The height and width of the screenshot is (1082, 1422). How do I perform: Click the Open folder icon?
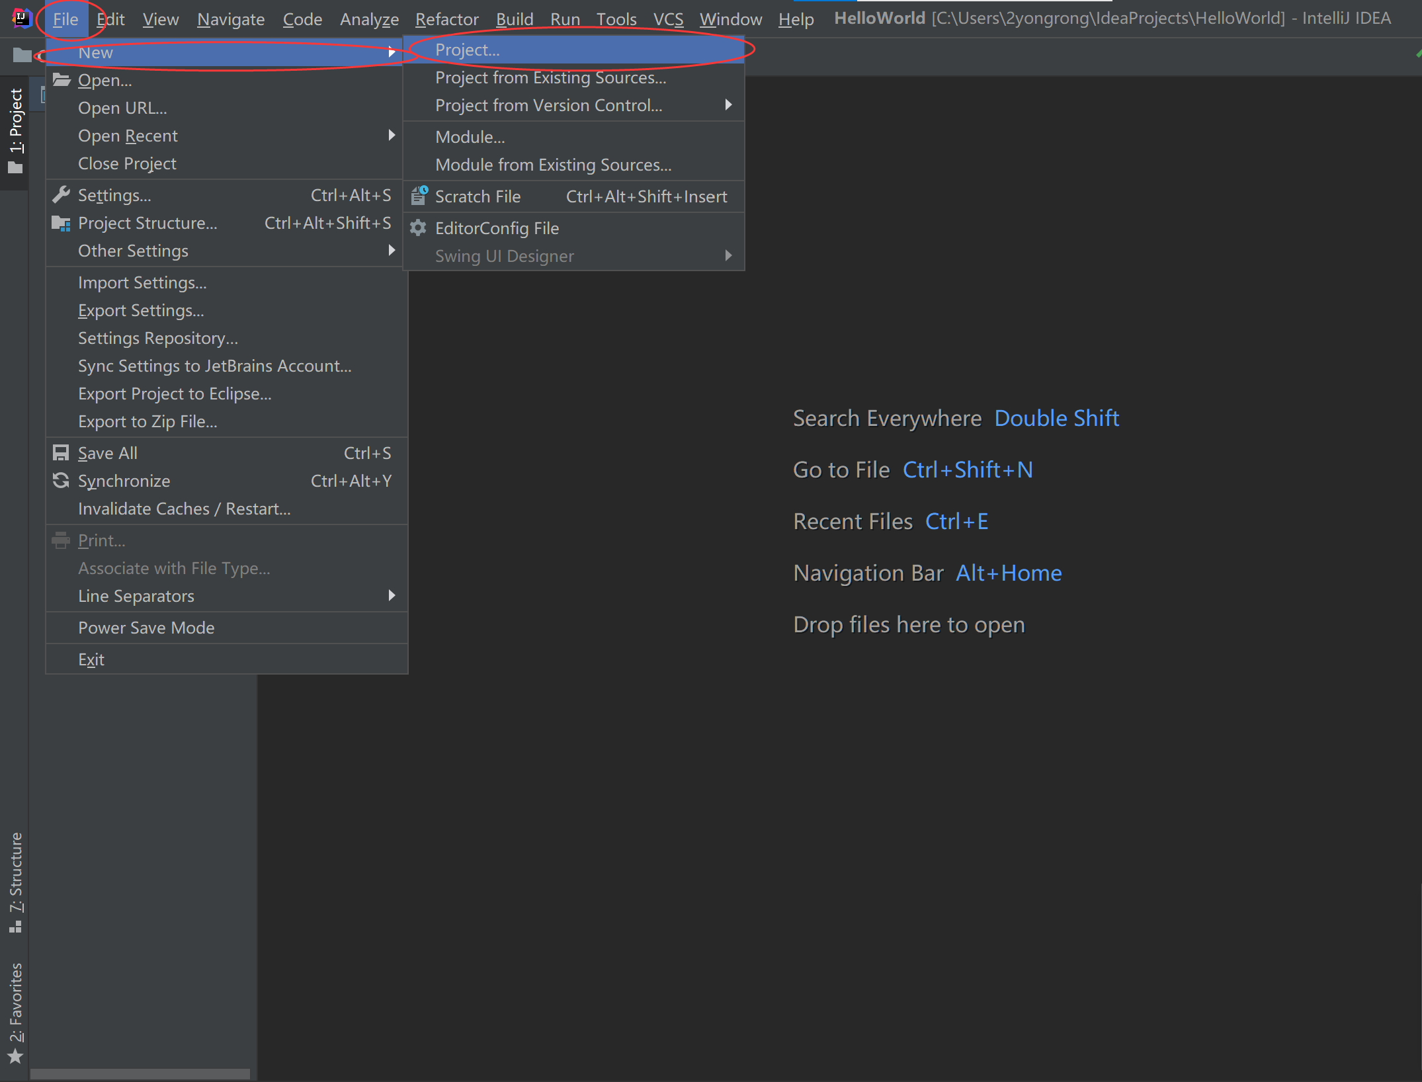62,80
